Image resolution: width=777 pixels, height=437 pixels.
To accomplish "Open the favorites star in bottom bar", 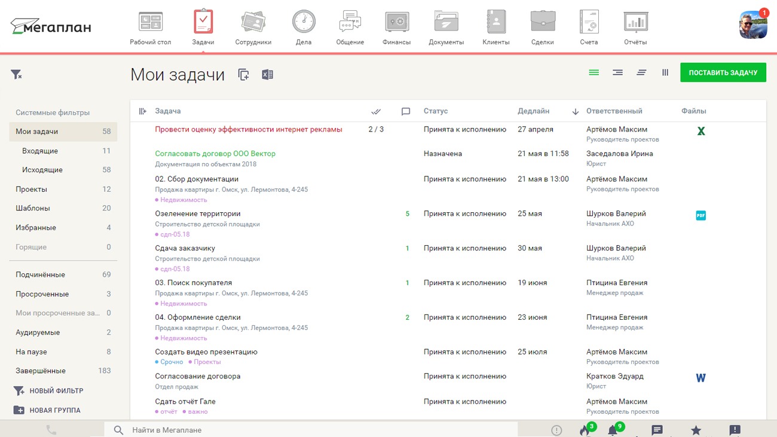I will point(696,430).
